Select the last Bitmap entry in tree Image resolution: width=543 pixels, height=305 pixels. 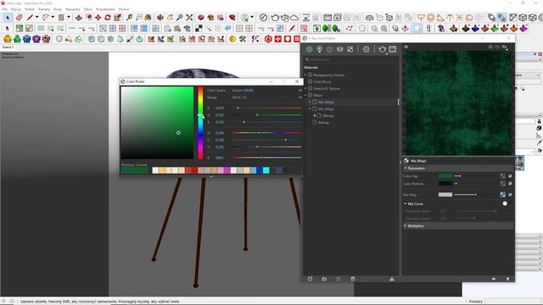click(323, 122)
